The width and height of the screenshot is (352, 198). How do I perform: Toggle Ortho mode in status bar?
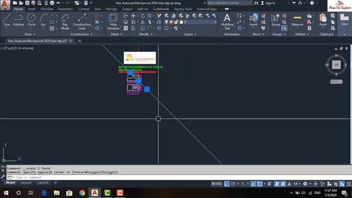tap(227, 184)
